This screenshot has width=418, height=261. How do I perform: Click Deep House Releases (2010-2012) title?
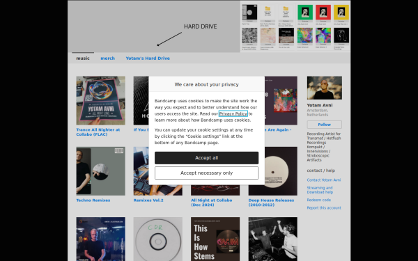tap(271, 203)
